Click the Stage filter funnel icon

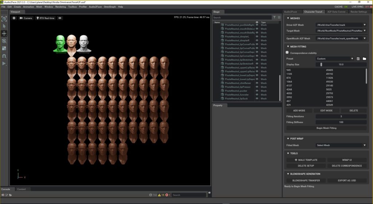274,17
